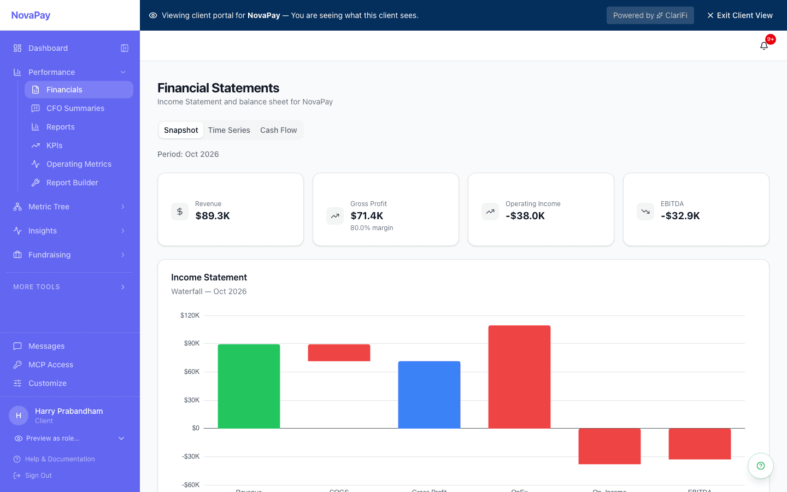
Task: Switch to the Snapshot tab
Action: pyautogui.click(x=181, y=130)
